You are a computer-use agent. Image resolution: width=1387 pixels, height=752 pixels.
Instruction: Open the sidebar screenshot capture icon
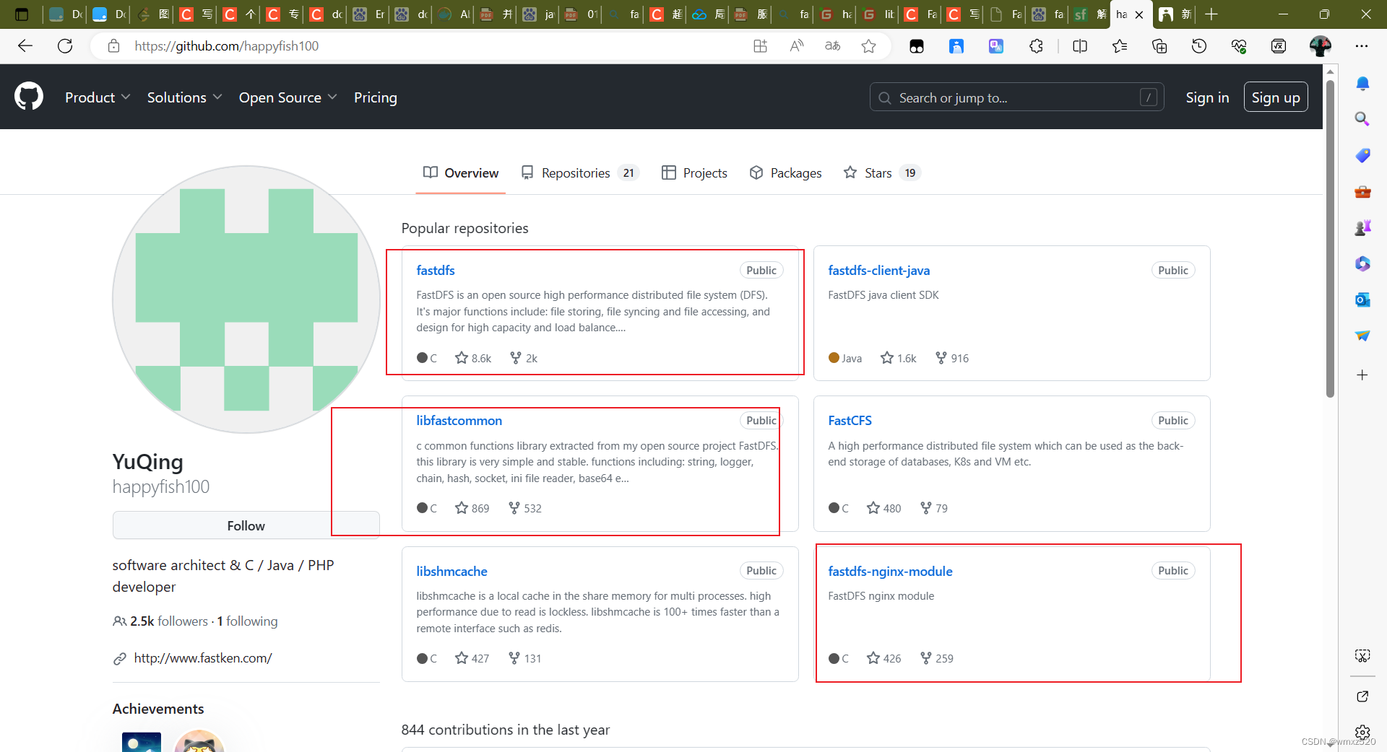pos(1362,656)
